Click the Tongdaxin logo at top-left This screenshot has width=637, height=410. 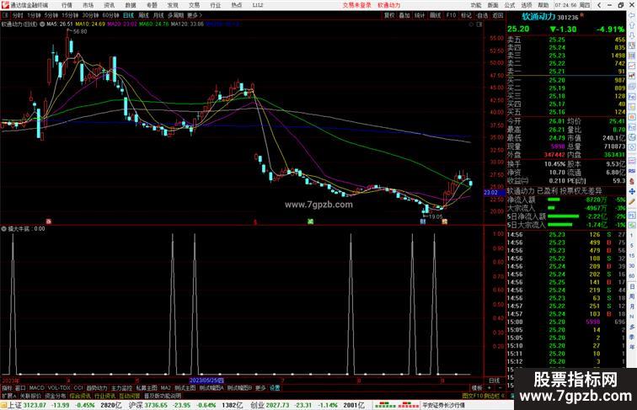click(x=5, y=5)
